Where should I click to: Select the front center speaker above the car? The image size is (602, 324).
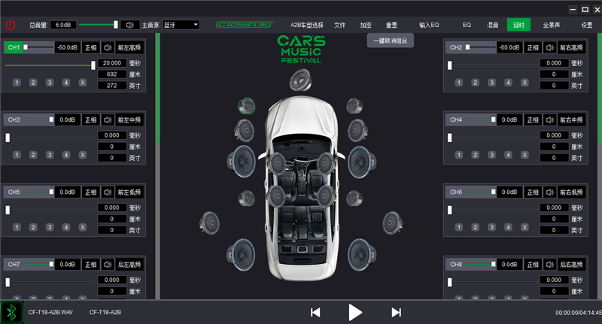point(300,80)
